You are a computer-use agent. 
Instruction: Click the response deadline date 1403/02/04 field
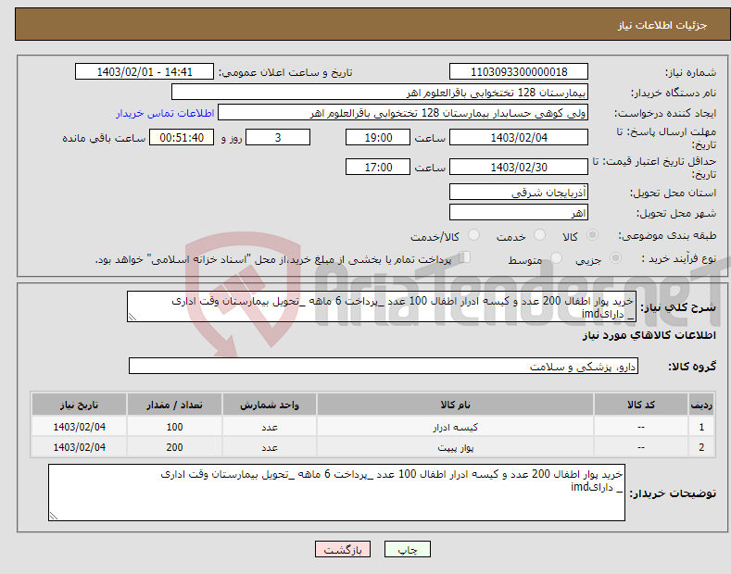(519, 137)
